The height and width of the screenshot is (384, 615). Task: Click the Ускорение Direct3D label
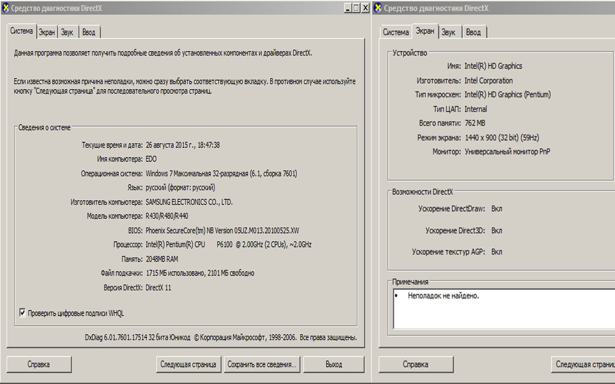455,231
